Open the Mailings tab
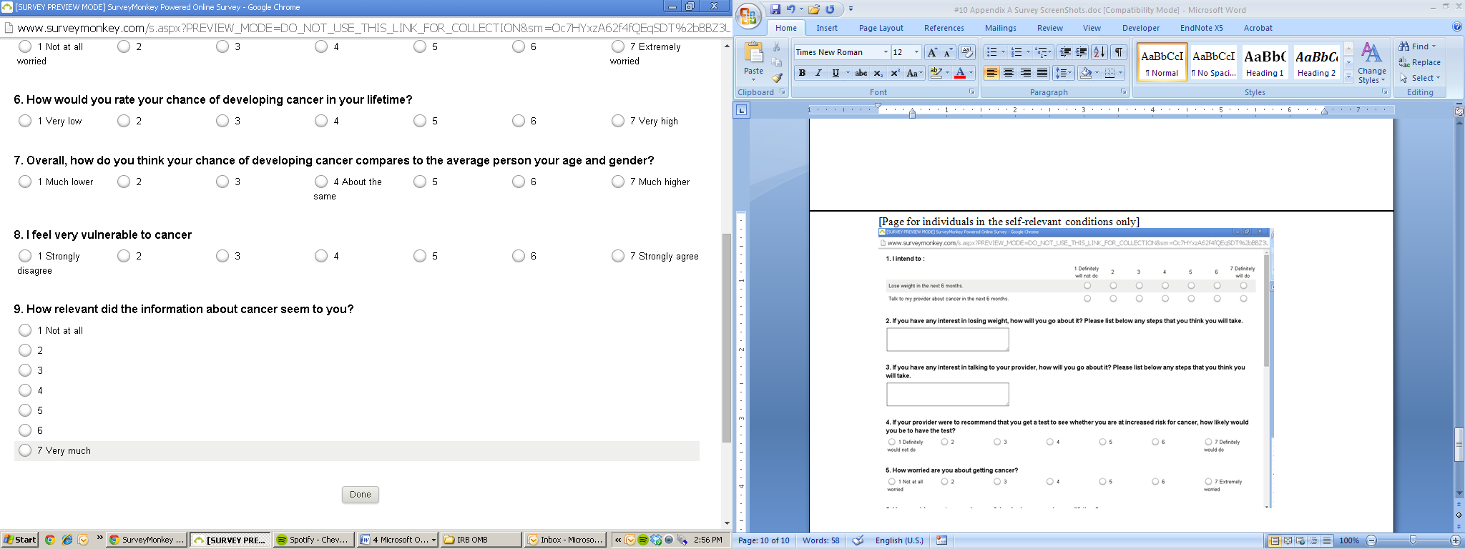 (x=1001, y=28)
